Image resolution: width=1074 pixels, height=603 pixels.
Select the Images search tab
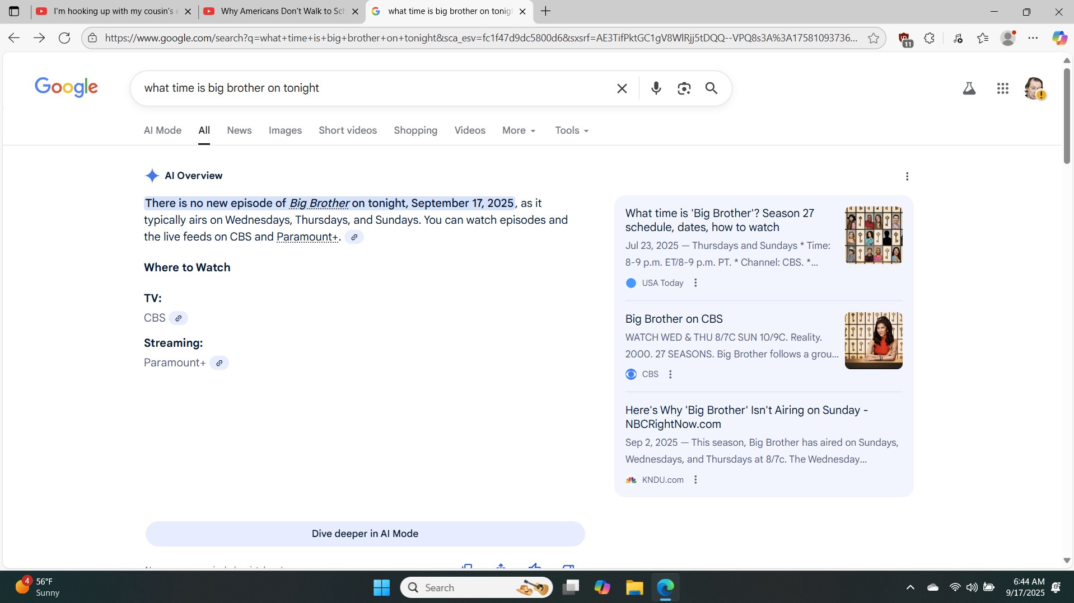click(x=285, y=130)
